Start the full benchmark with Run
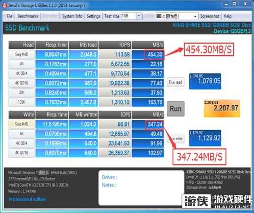Viewport: 254px width, 213px height. point(176,109)
